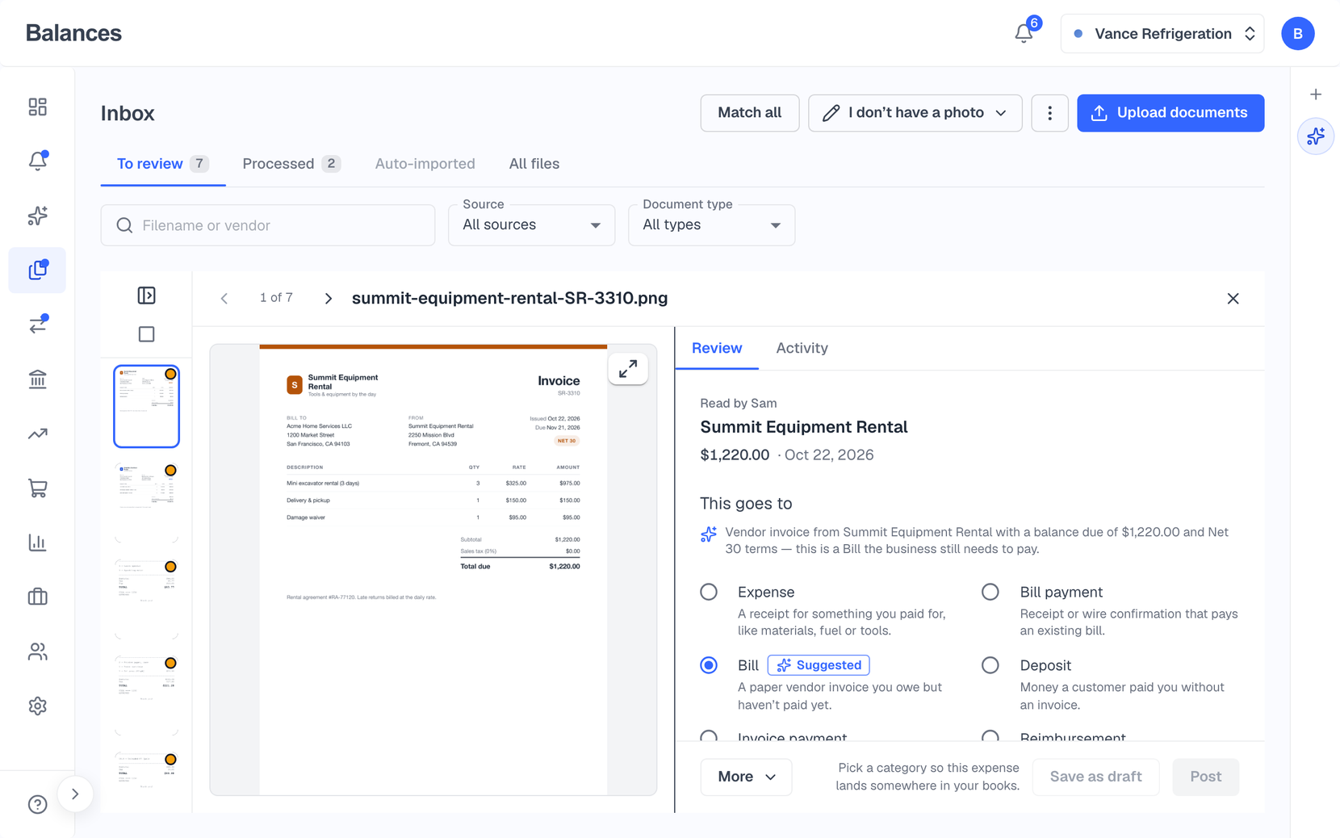Expand the More dropdown button

[x=746, y=777]
